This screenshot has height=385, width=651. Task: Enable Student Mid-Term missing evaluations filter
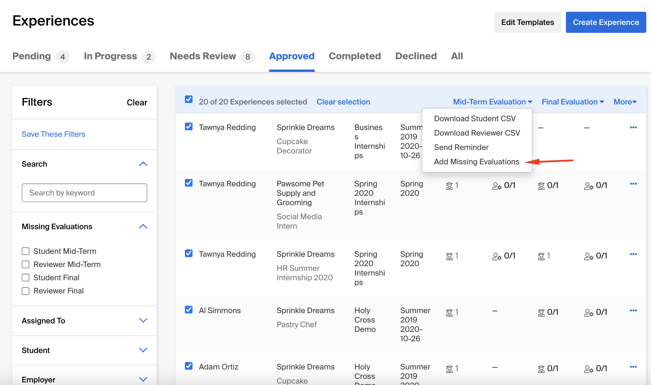(x=26, y=251)
